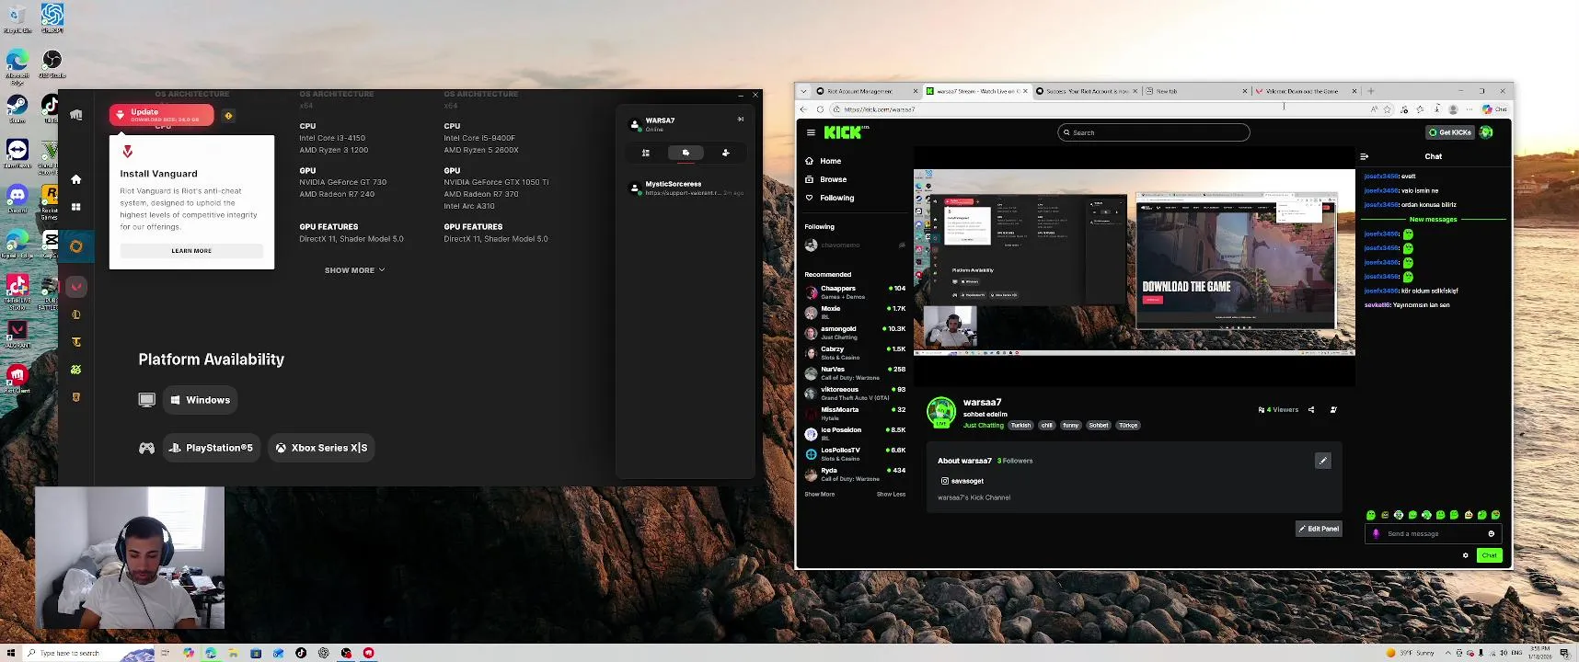Click the Riot fist logo in client
1579x662 pixels.
click(76, 115)
